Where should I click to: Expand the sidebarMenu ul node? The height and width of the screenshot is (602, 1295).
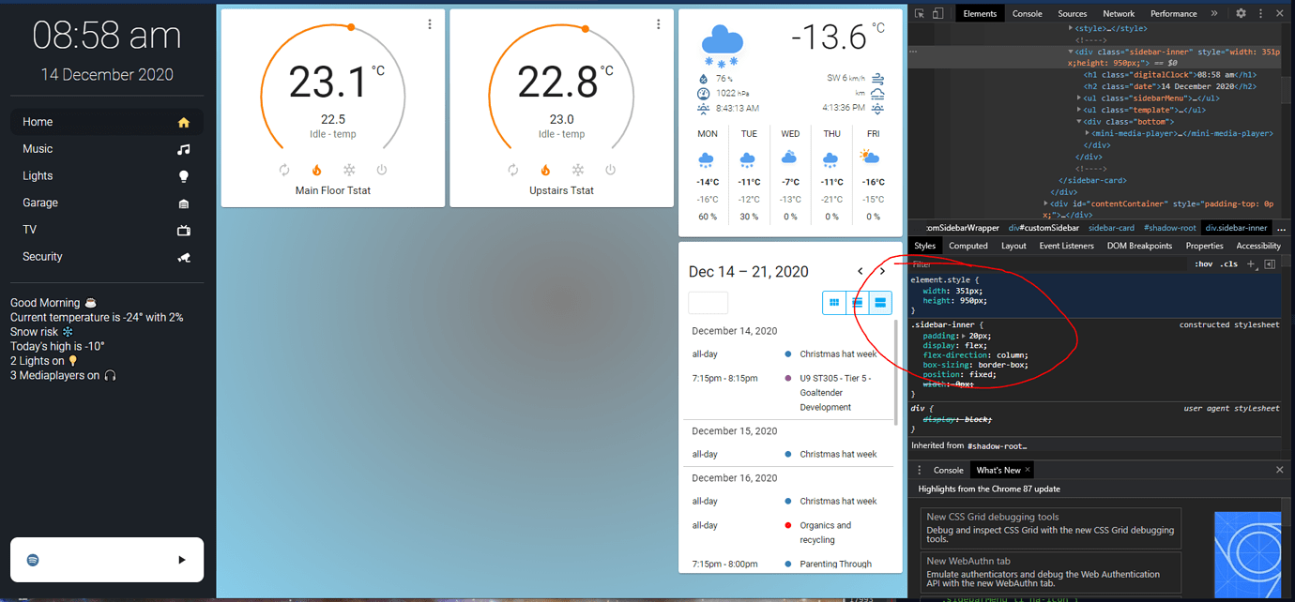1079,98
